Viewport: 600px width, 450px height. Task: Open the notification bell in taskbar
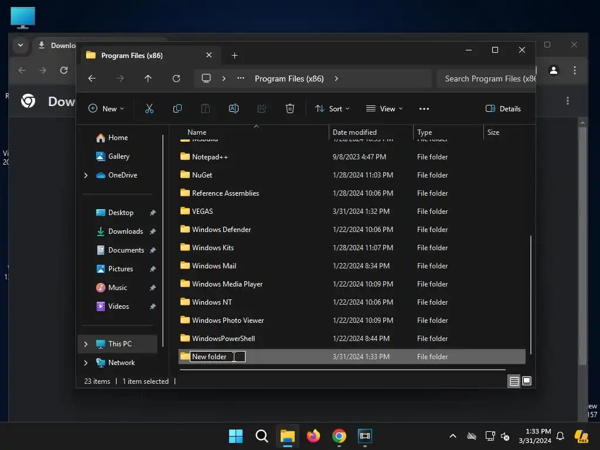(x=560, y=436)
